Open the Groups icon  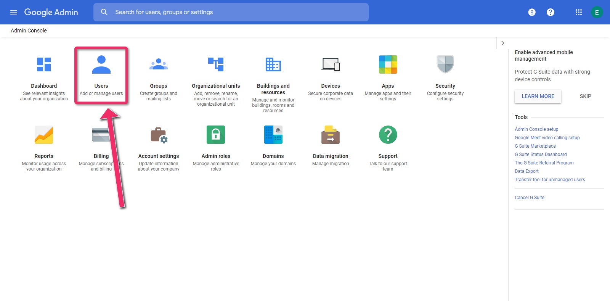click(x=159, y=64)
